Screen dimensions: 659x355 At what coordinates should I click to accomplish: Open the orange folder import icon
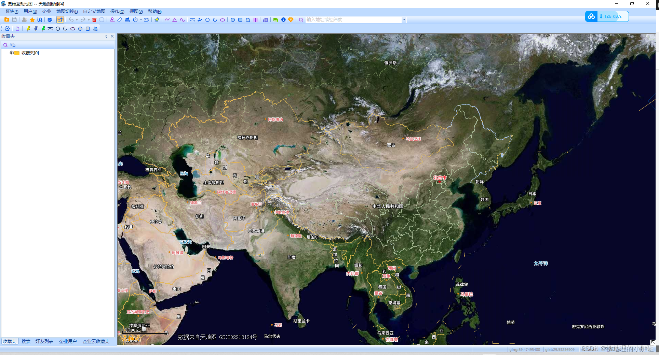tap(6, 20)
